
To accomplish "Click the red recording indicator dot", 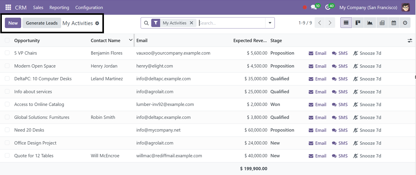I will (x=305, y=7).
